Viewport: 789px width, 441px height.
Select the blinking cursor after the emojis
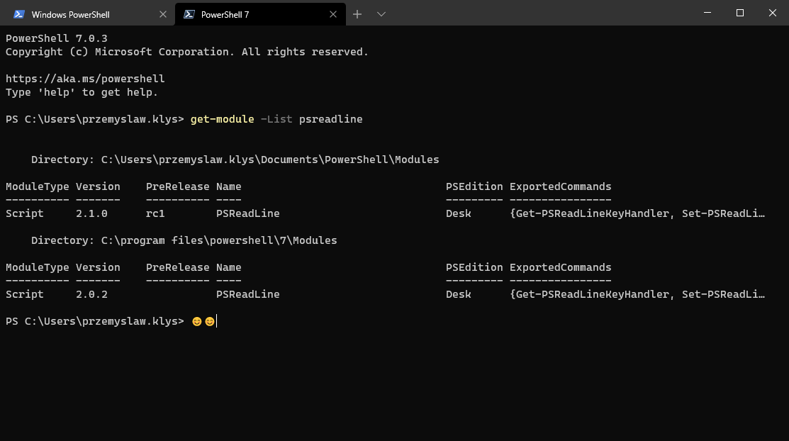(216, 320)
